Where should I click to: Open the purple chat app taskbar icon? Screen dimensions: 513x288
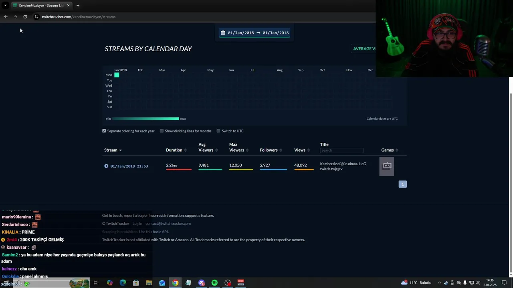[202, 283]
